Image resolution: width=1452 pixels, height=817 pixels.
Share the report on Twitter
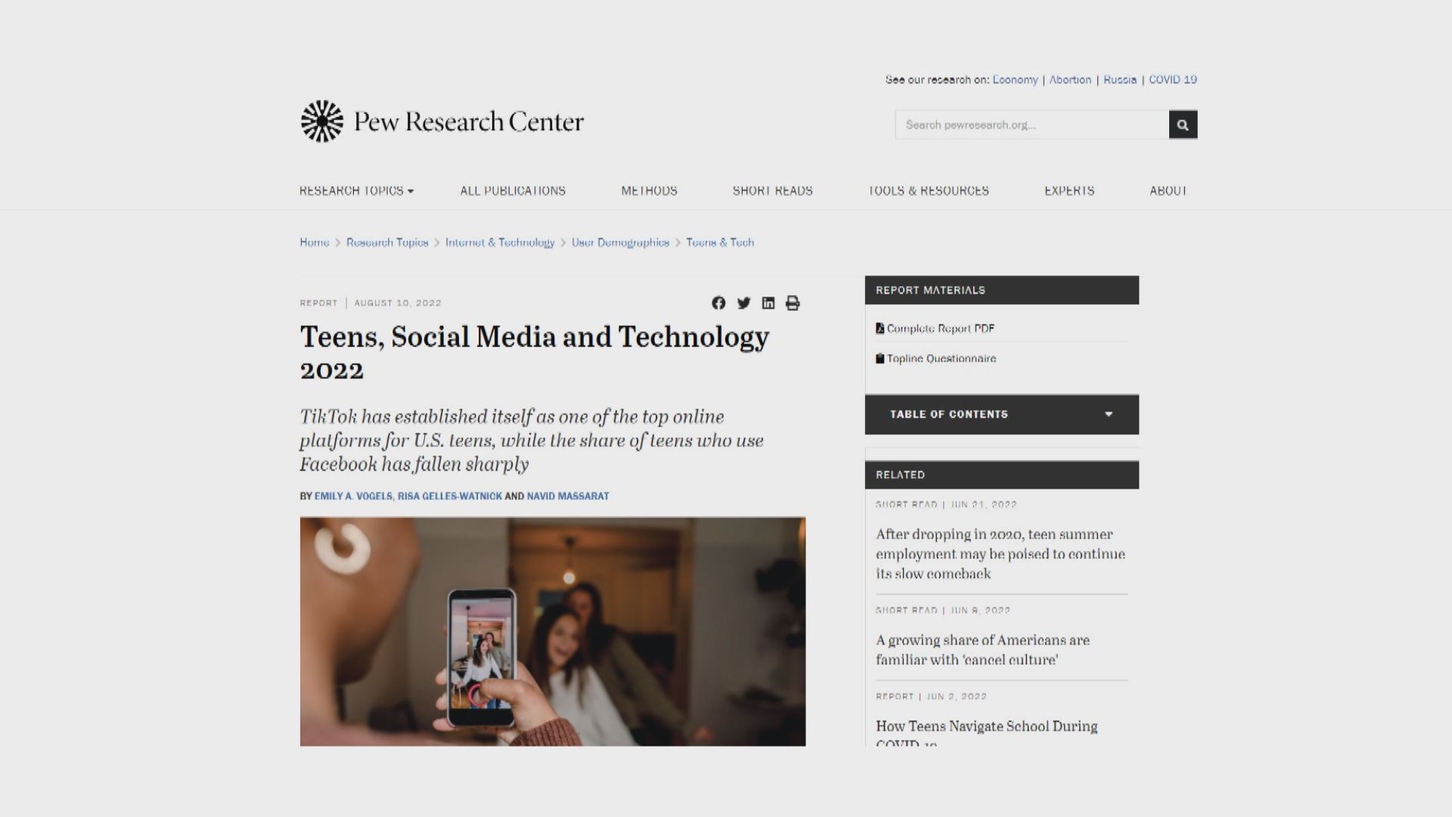point(743,303)
